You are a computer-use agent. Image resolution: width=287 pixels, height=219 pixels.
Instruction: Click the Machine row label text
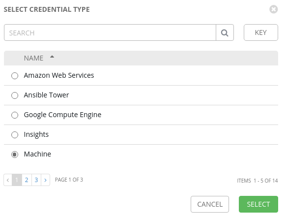(x=37, y=154)
